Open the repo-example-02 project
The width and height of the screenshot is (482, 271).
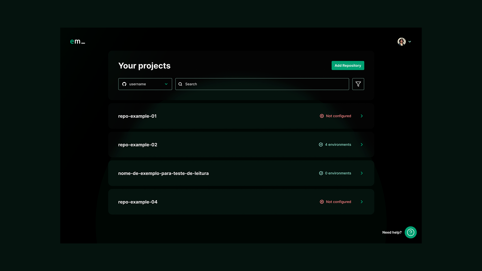(138, 145)
